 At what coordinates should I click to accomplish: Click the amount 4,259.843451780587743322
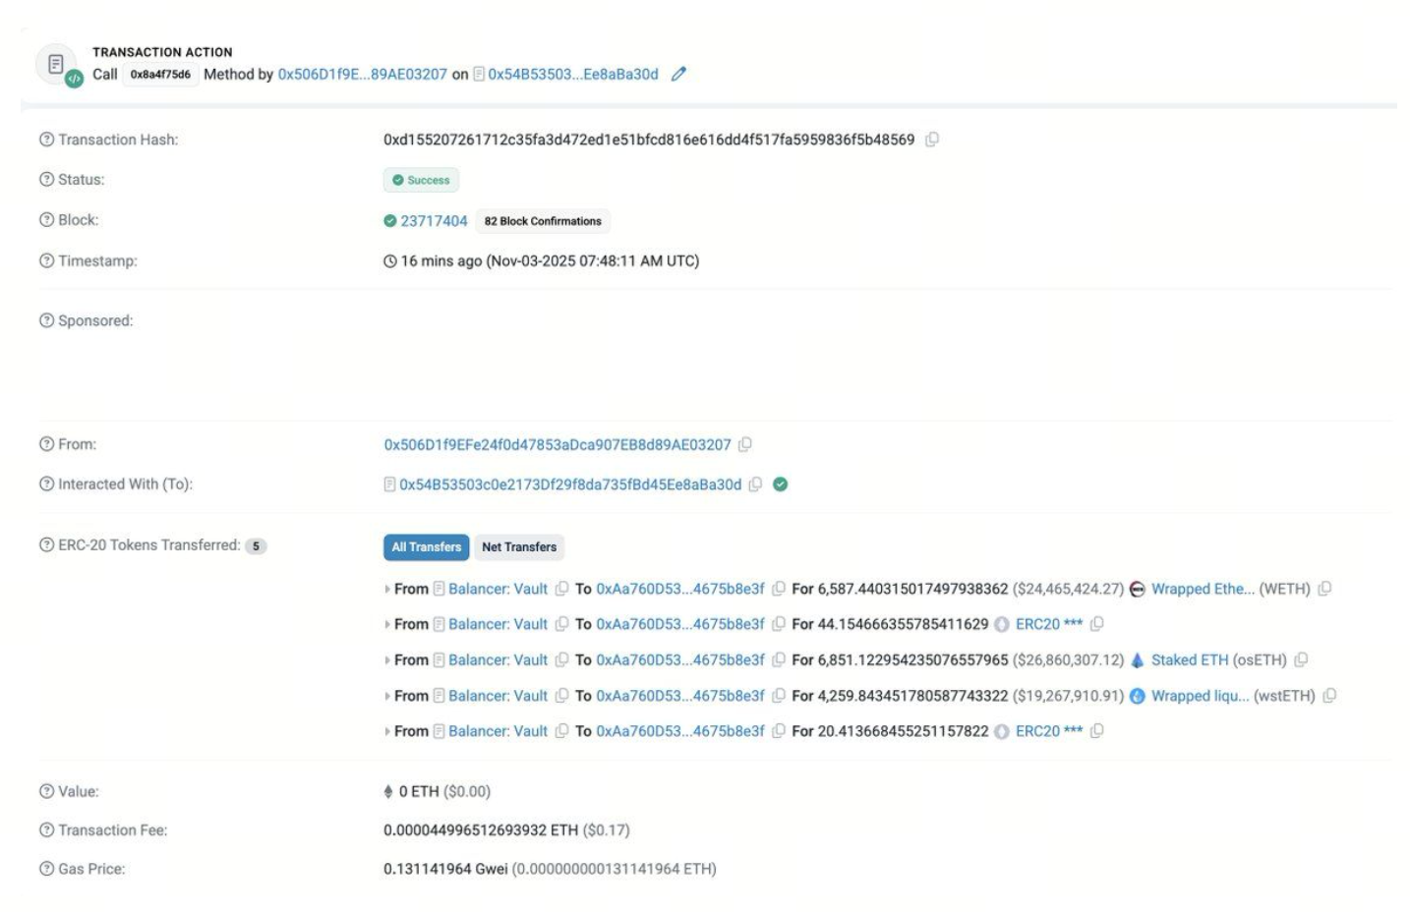click(912, 696)
